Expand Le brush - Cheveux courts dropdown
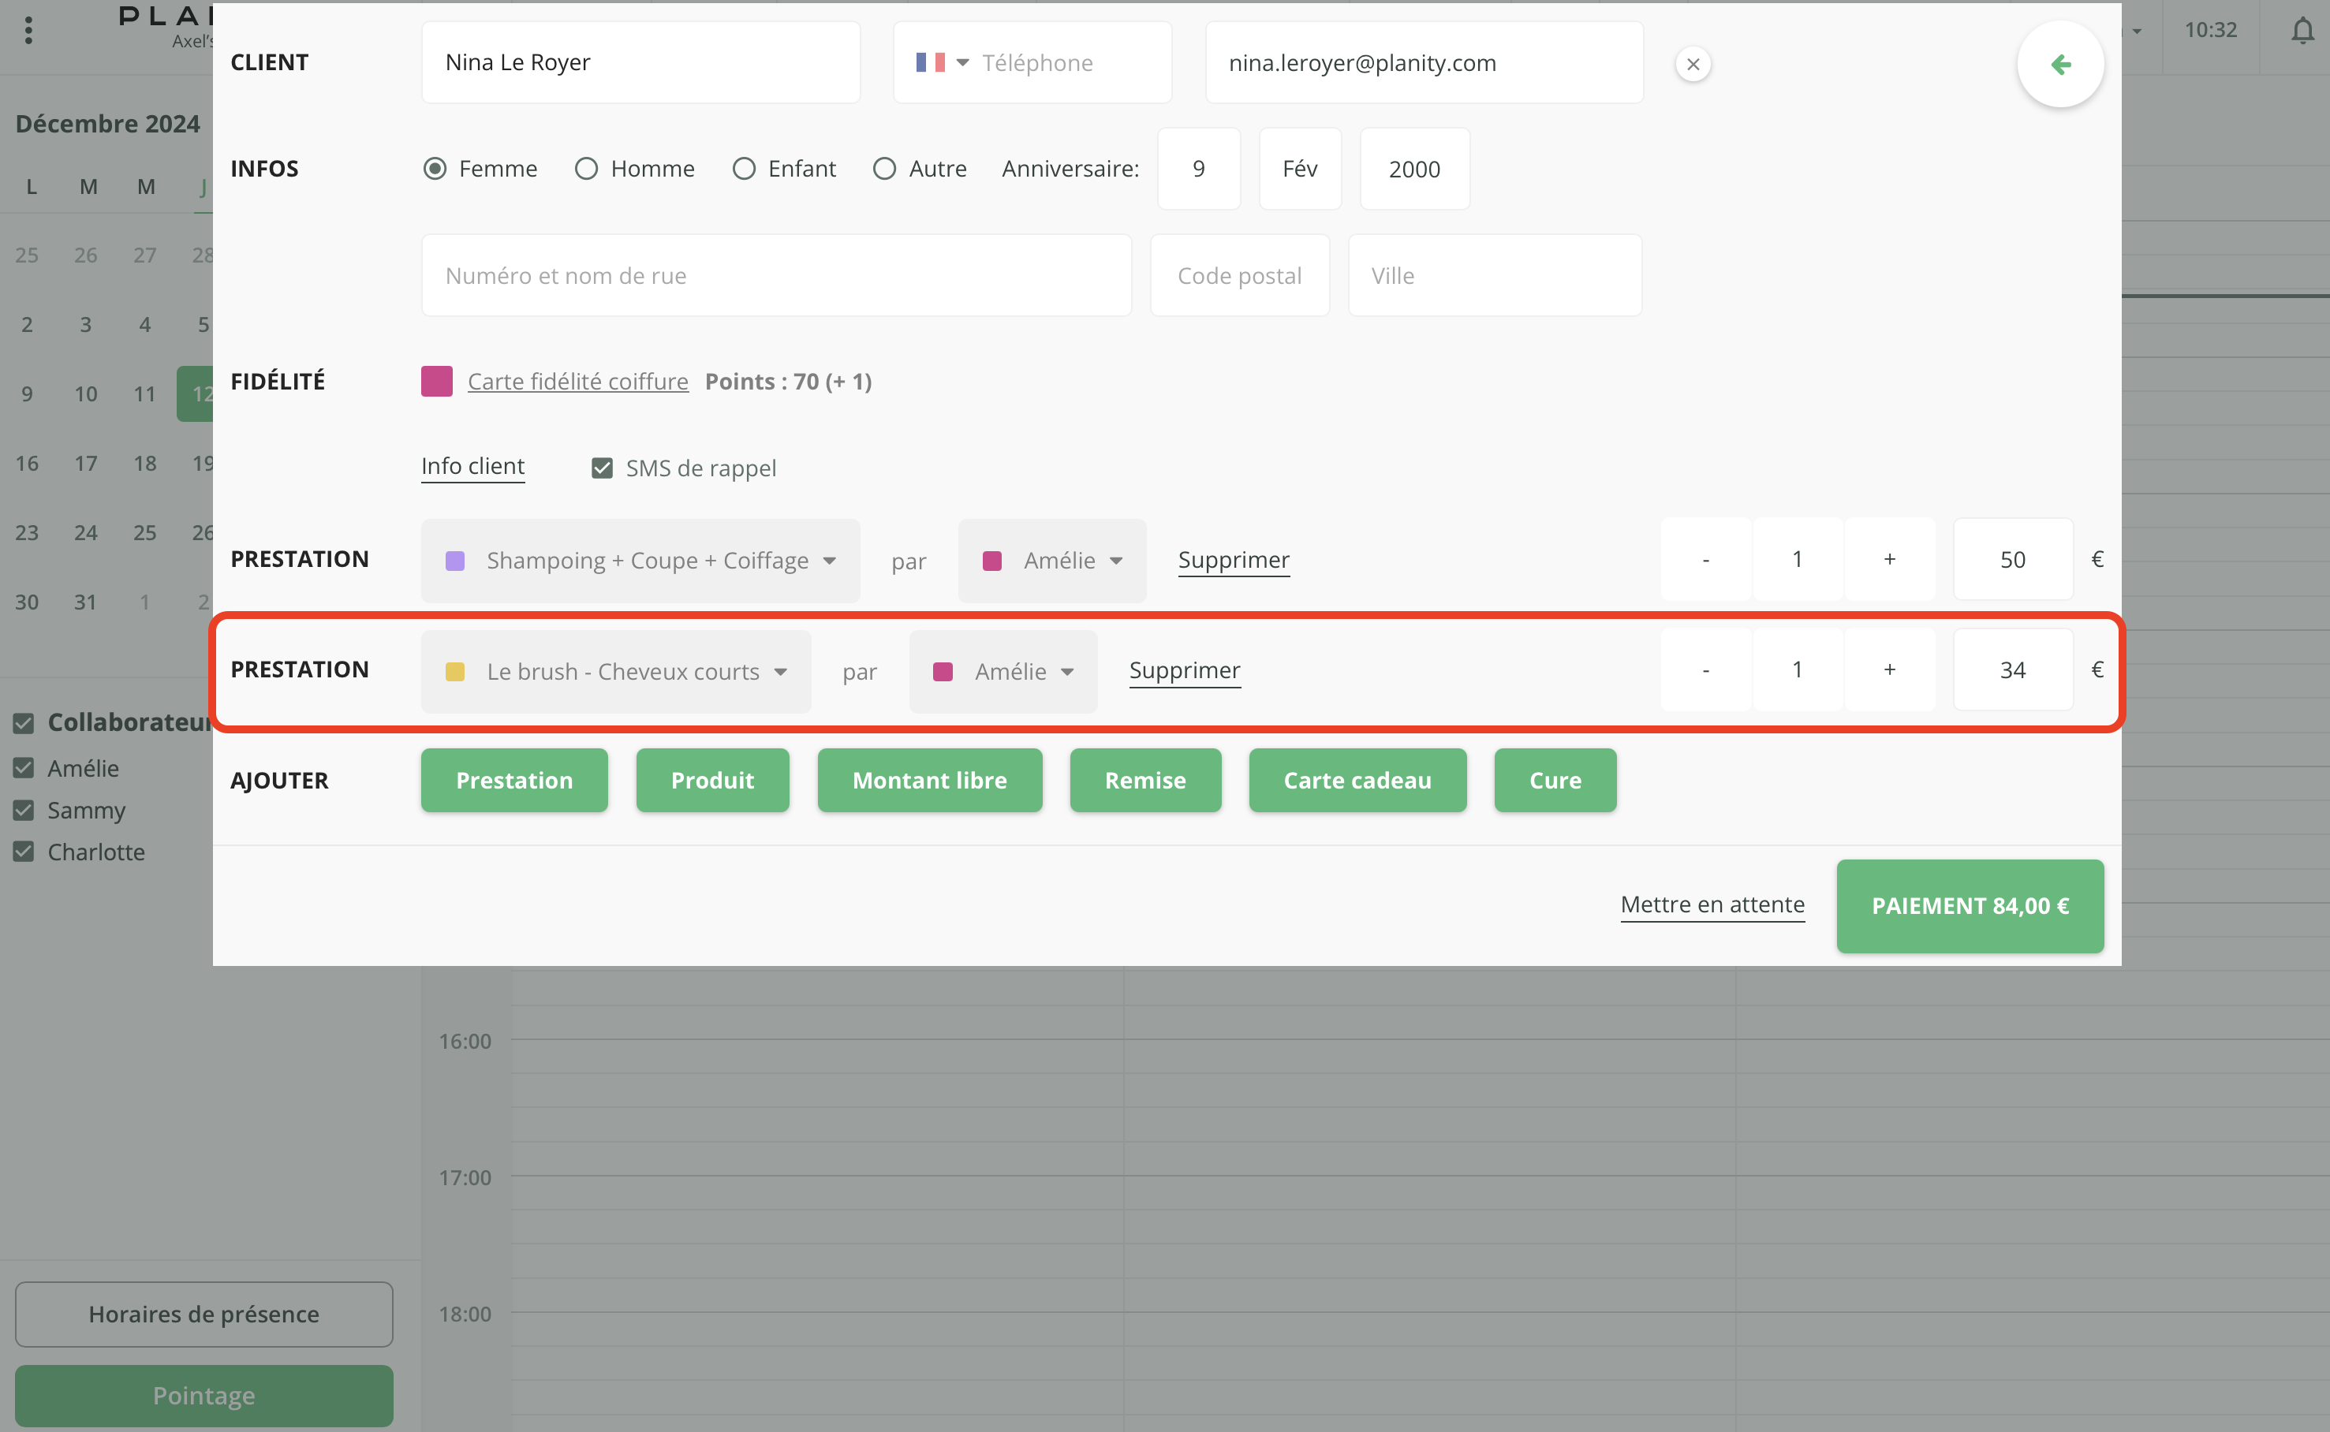 616,672
